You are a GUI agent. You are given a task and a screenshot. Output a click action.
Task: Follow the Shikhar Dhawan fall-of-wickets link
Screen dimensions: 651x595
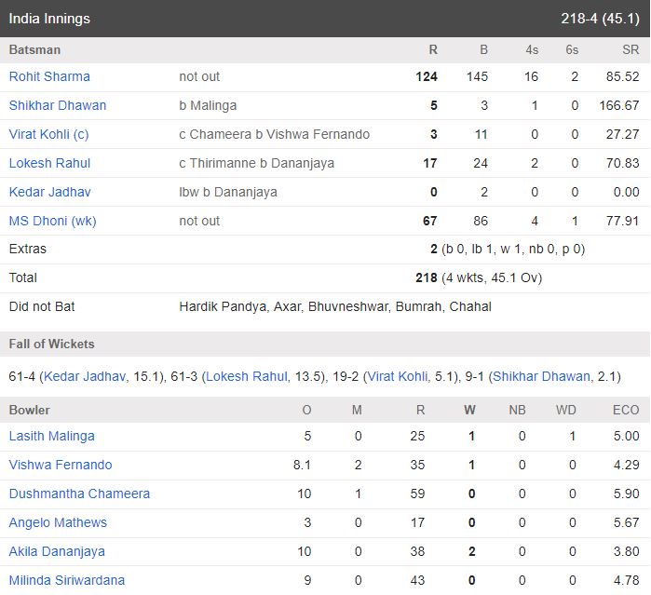point(541,376)
